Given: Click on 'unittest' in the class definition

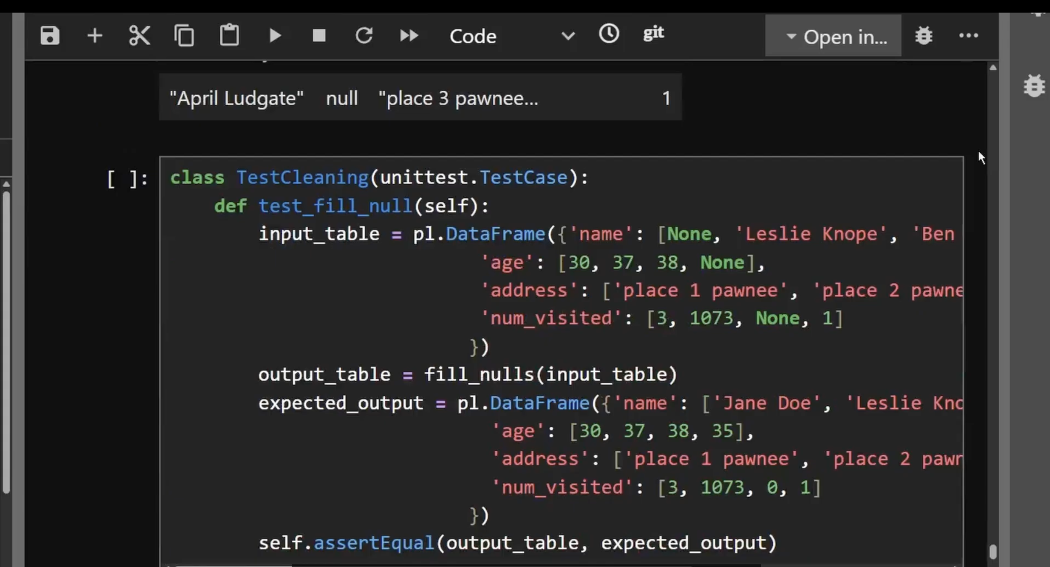Looking at the screenshot, I should tap(424, 178).
